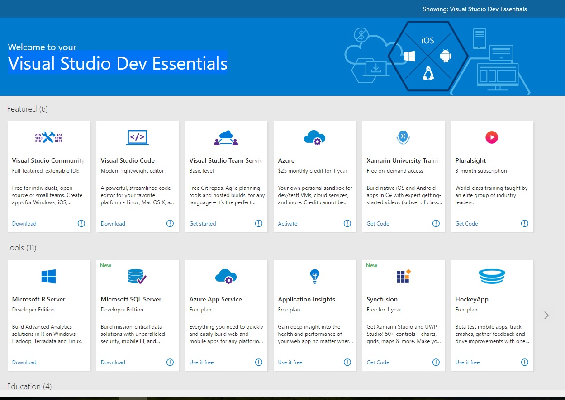This screenshot has height=400, width=565.
Task: Click the New badge on SQL Server card
Action: tap(106, 265)
